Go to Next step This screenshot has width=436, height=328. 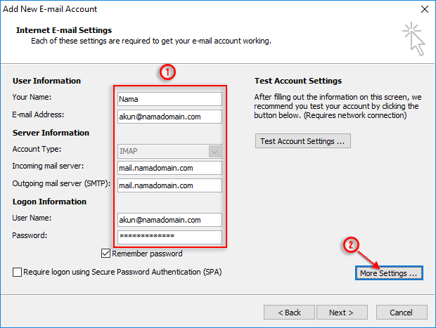[342, 313]
